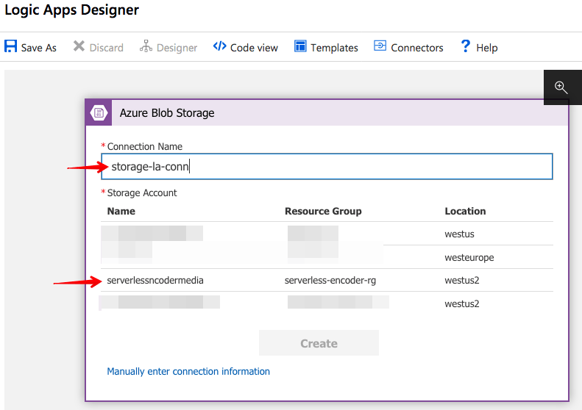Image resolution: width=582 pixels, height=410 pixels.
Task: Click the Templates grid icon
Action: click(x=300, y=47)
